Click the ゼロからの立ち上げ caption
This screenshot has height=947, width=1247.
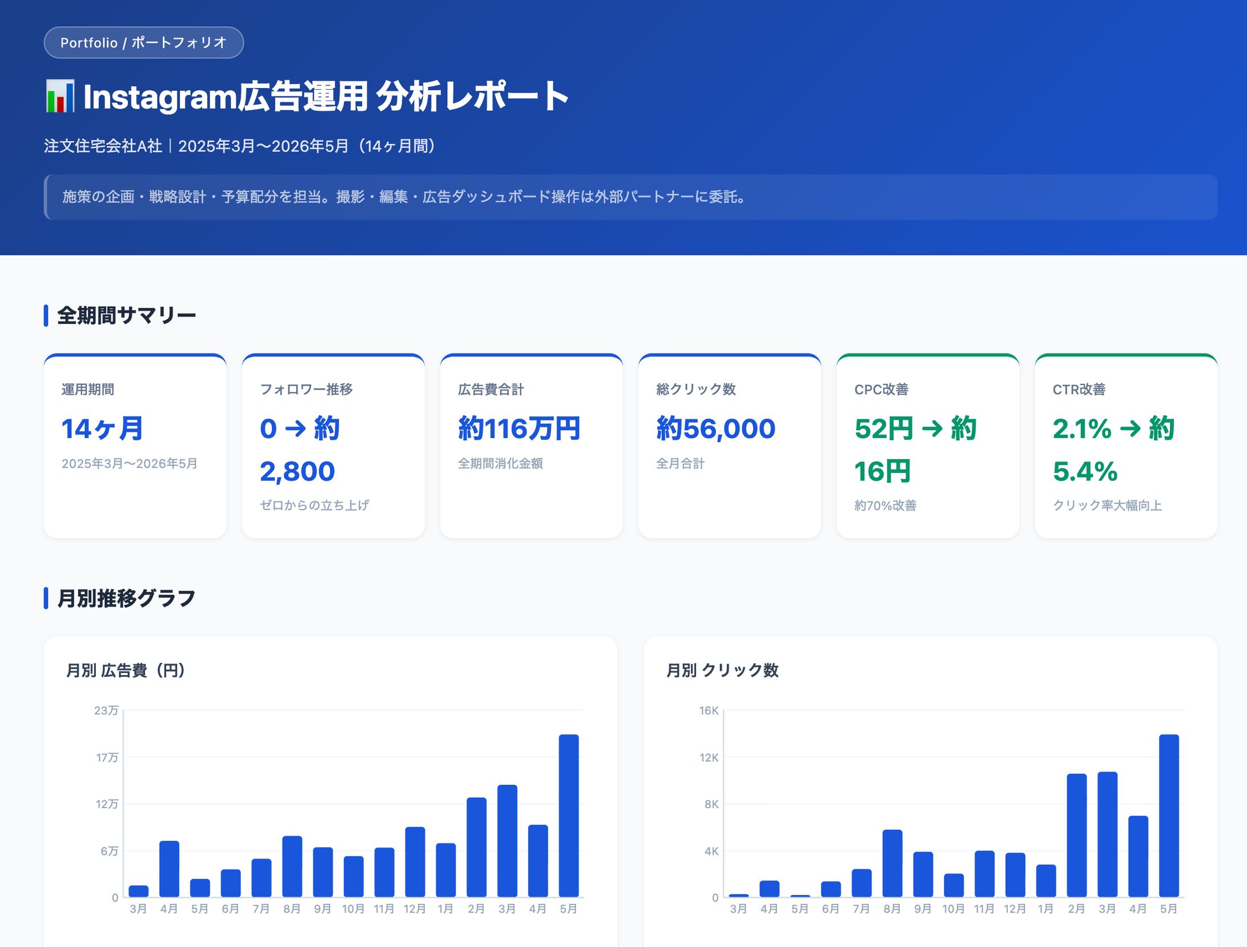(x=315, y=505)
